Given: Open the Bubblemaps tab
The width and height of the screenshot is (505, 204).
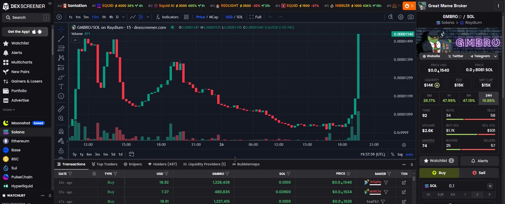Looking at the screenshot, I should (x=245, y=164).
